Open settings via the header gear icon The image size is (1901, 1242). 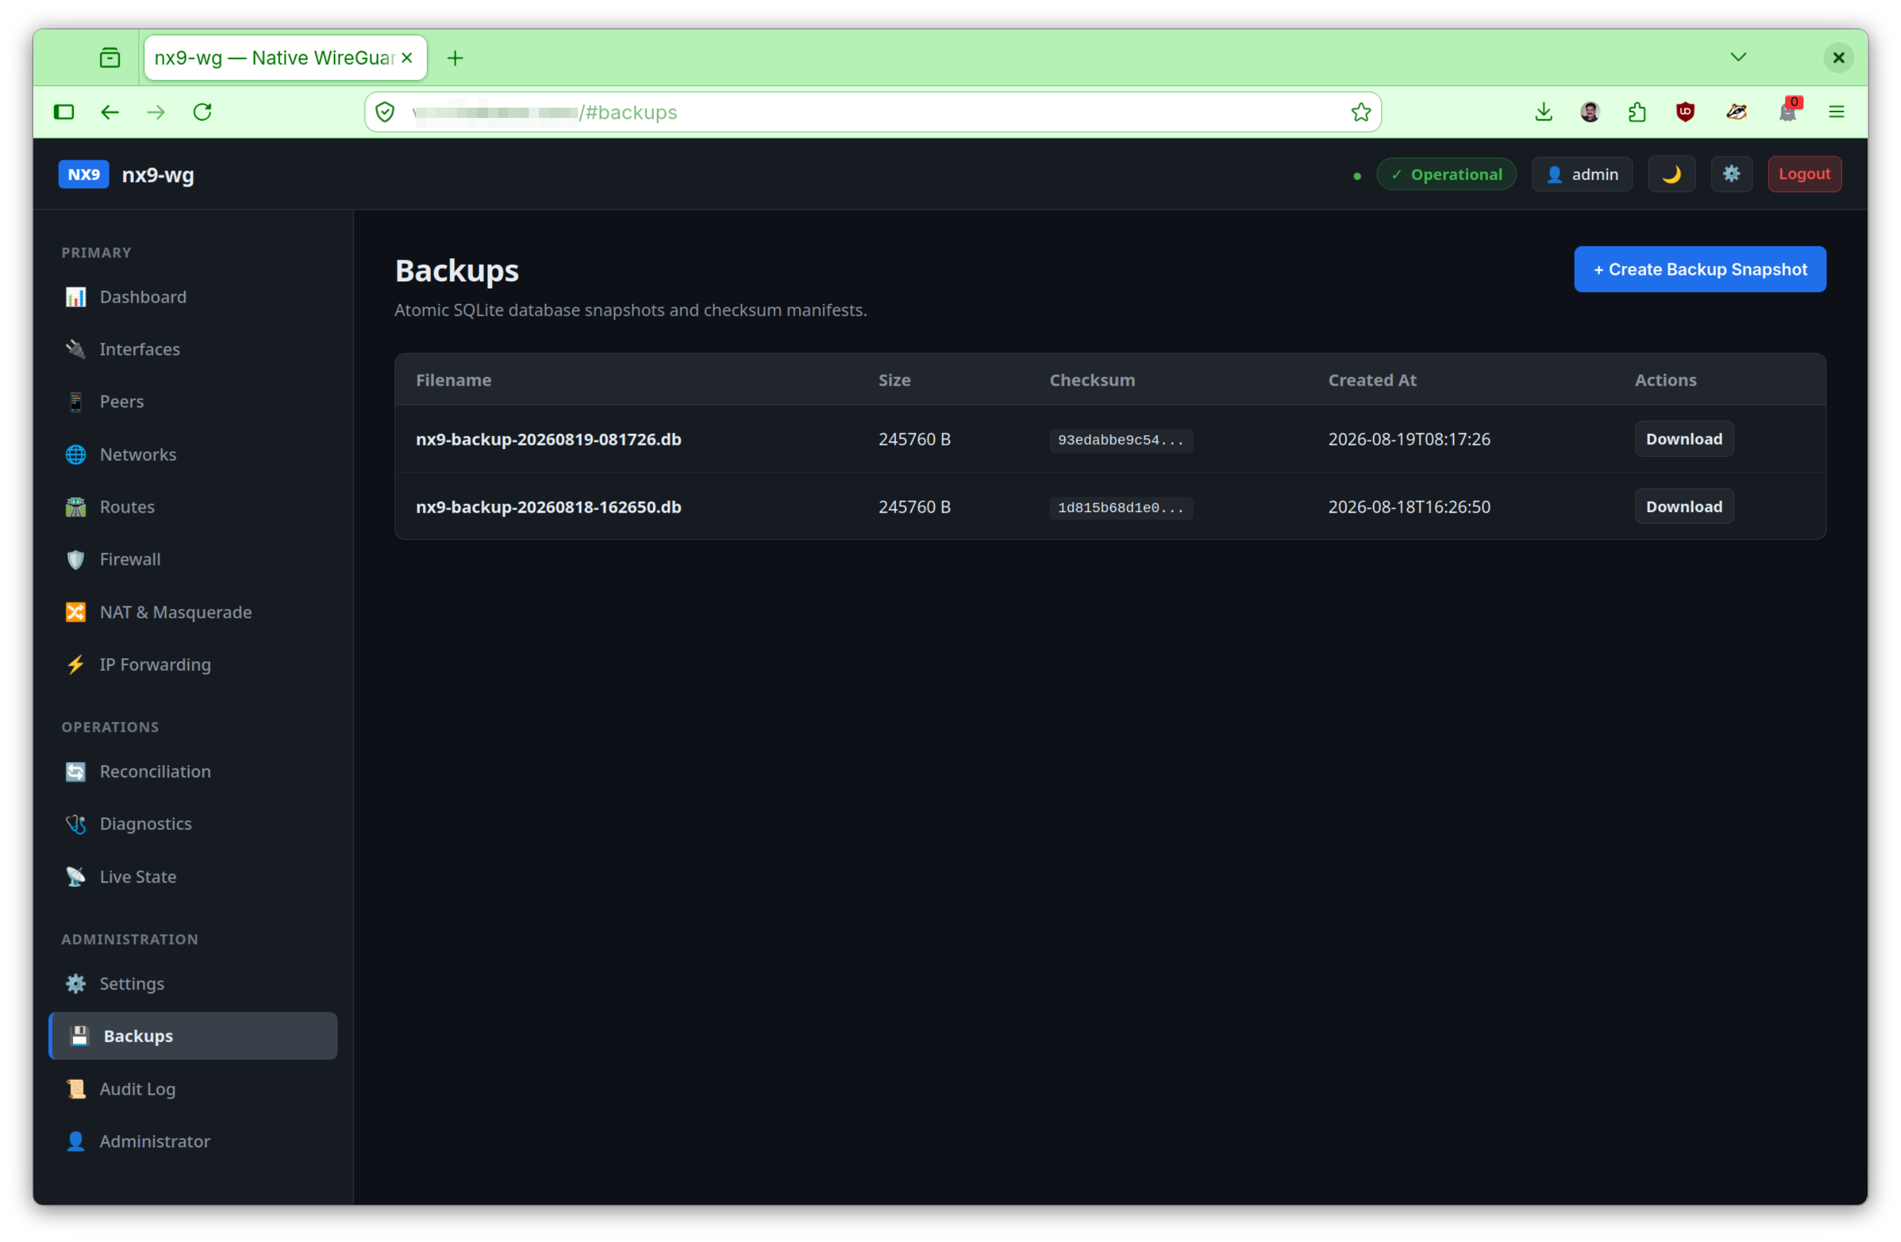pos(1731,174)
